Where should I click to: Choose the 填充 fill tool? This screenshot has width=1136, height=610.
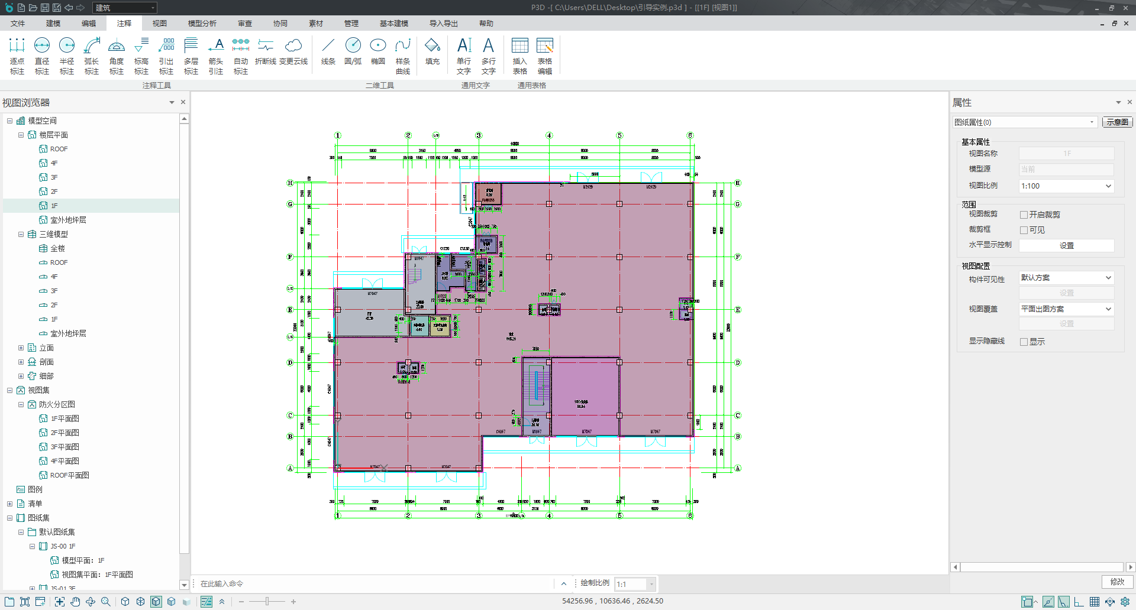(433, 52)
